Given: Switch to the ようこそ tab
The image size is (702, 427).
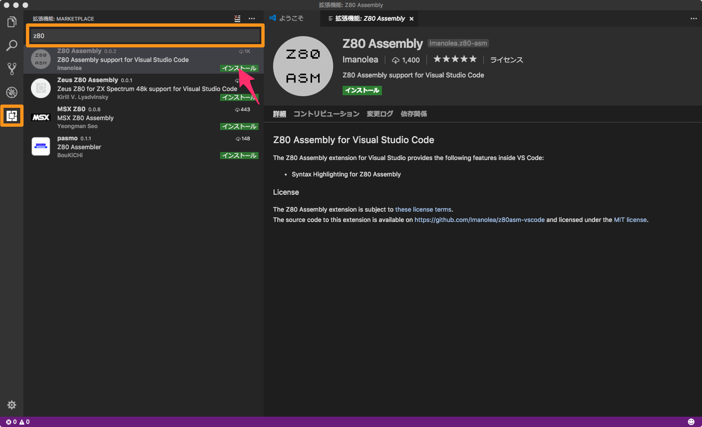Looking at the screenshot, I should coord(290,18).
